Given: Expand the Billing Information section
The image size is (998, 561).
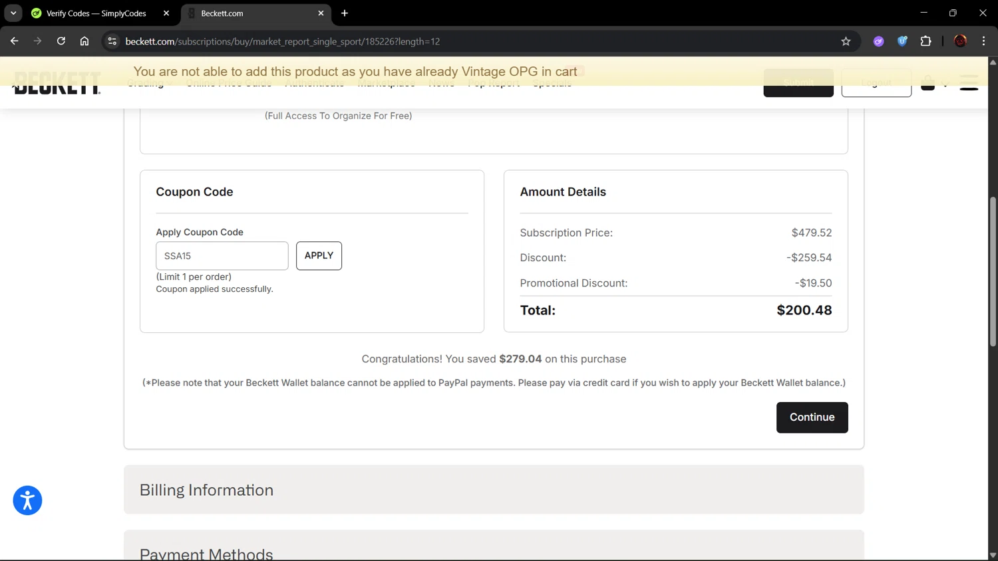Looking at the screenshot, I should [493, 490].
